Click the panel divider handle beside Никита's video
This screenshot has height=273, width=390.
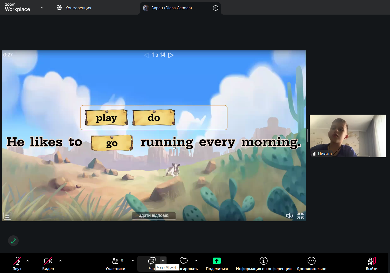click(x=308, y=135)
